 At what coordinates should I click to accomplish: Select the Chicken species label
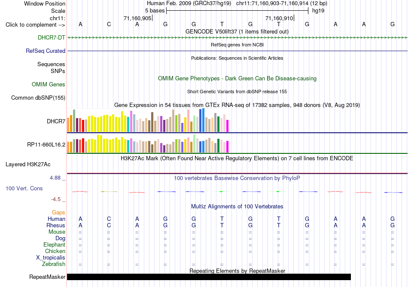point(55,251)
